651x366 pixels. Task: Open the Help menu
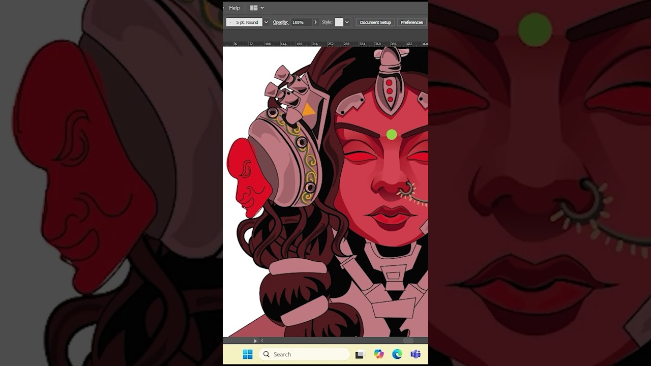coord(234,8)
